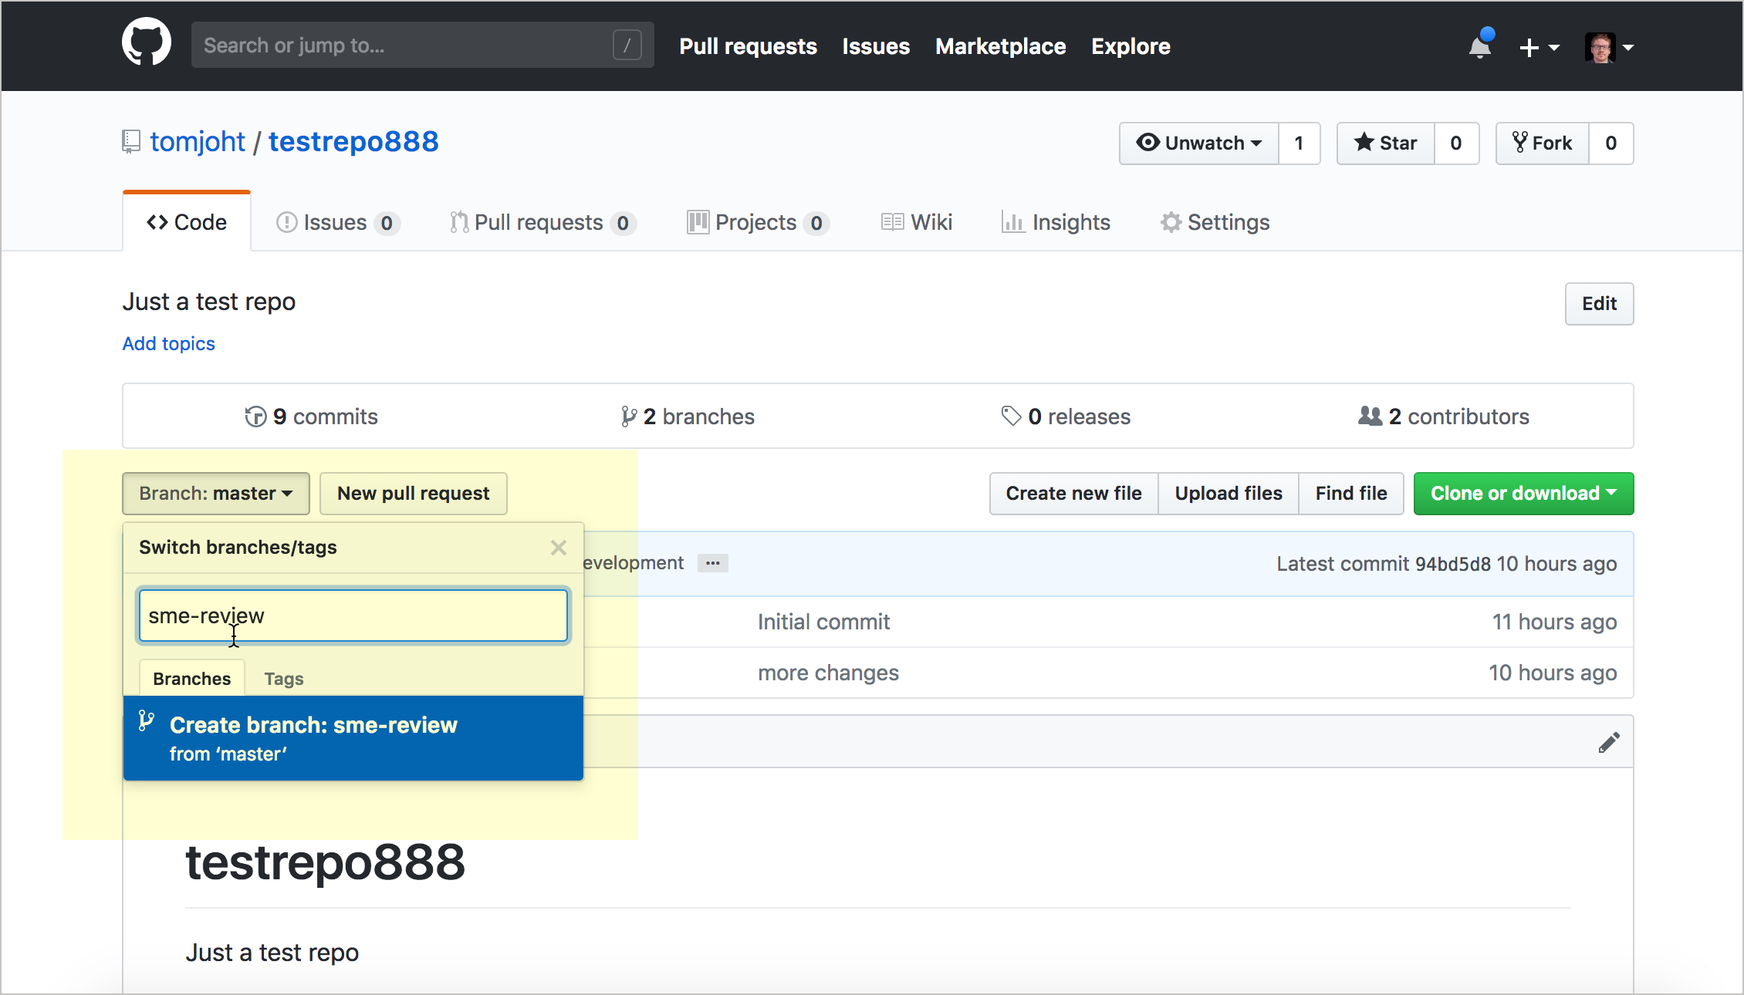Open the Unwatch options dropdown

pyautogui.click(x=1196, y=143)
